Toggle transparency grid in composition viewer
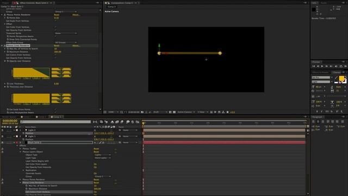The image size is (348, 196). (x=174, y=112)
